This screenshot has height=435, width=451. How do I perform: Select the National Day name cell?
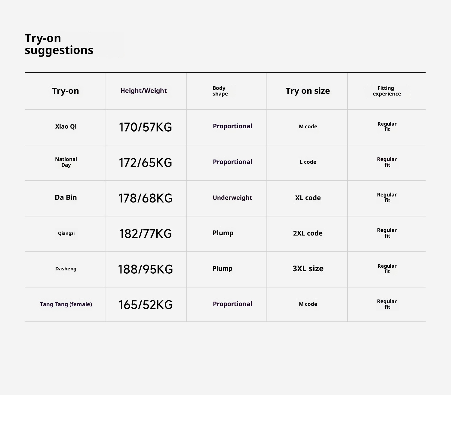(66, 162)
